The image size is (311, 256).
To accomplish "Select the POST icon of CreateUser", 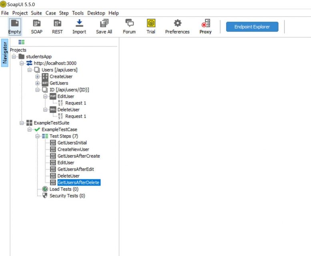I will (x=45, y=76).
